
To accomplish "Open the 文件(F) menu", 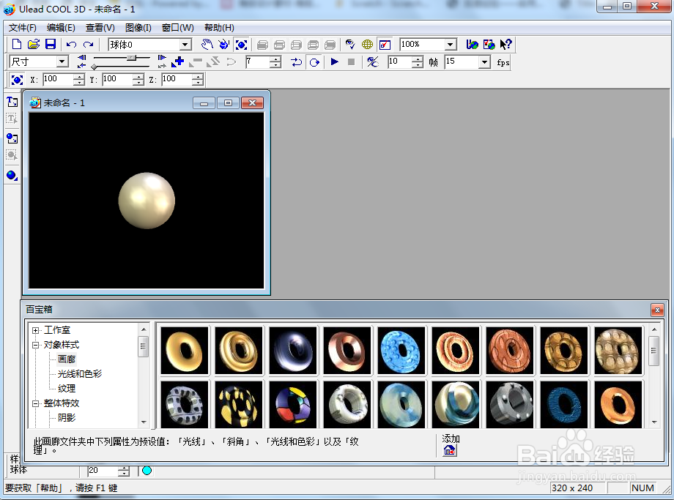I will [23, 28].
